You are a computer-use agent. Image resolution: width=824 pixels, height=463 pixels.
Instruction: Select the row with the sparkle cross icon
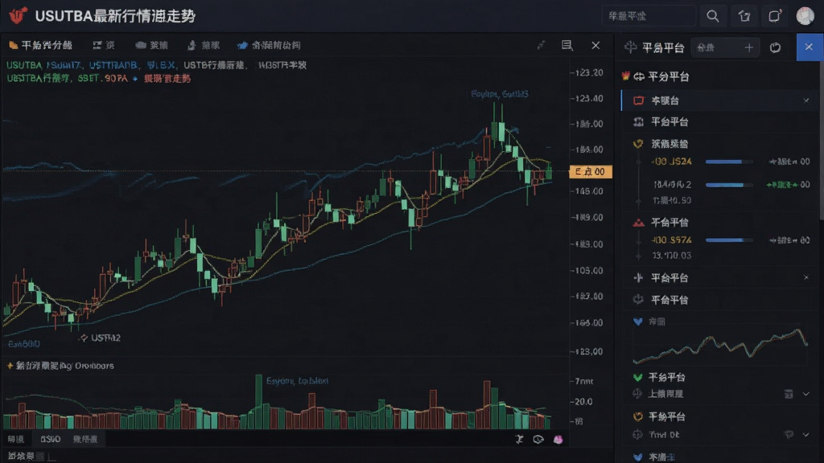click(719, 277)
